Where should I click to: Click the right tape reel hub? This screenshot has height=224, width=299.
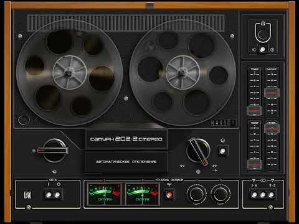coord(183,73)
